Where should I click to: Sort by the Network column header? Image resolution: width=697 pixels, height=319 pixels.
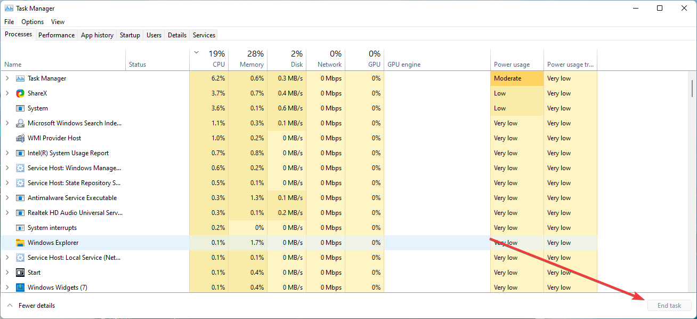326,59
